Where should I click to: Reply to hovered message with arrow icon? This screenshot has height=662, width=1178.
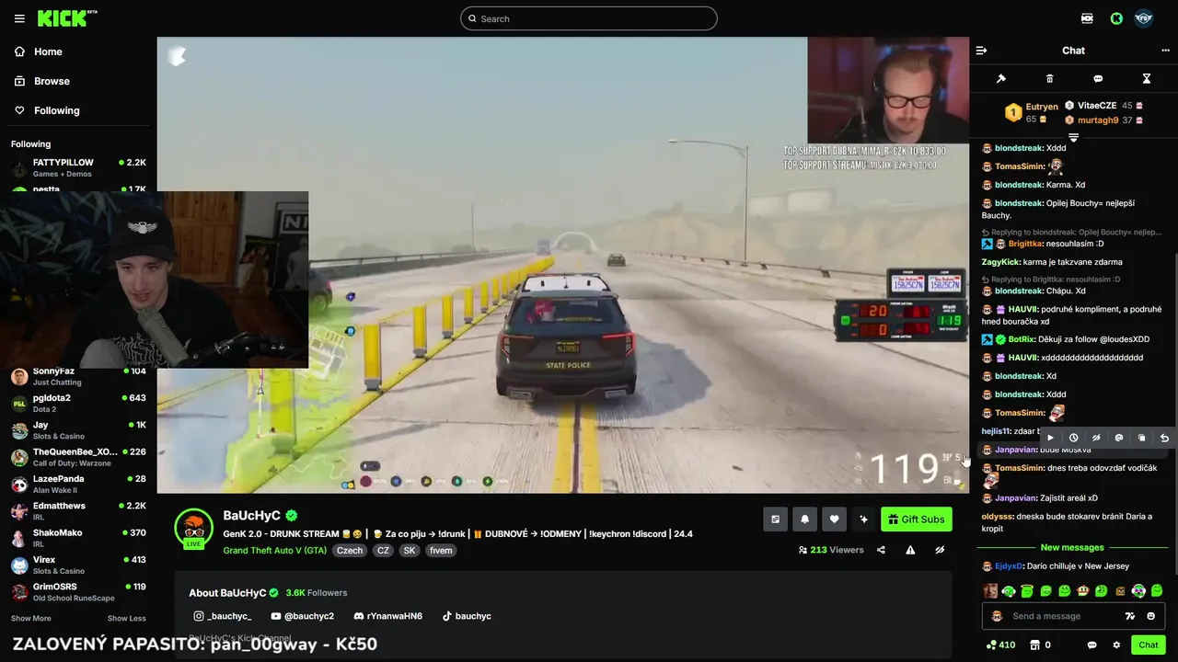pos(1164,438)
